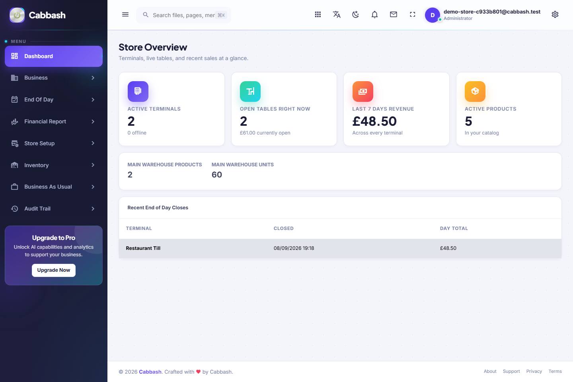Click the £61.00 currently open text

265,133
